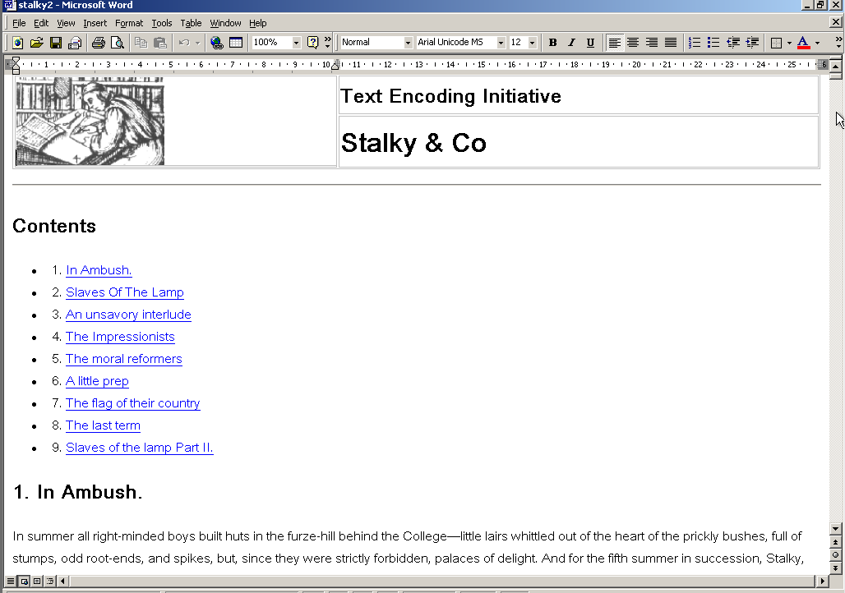Screen dimensions: 845x593
Task: Open the Print Preview tool
Action: tap(116, 42)
